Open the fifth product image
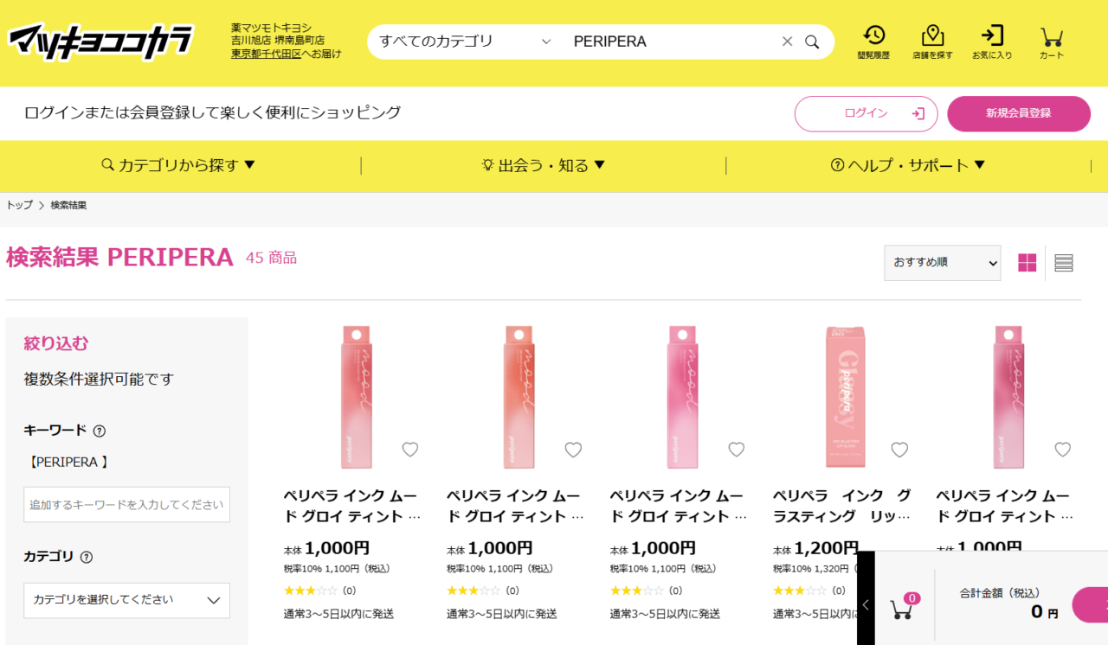 (x=1008, y=397)
